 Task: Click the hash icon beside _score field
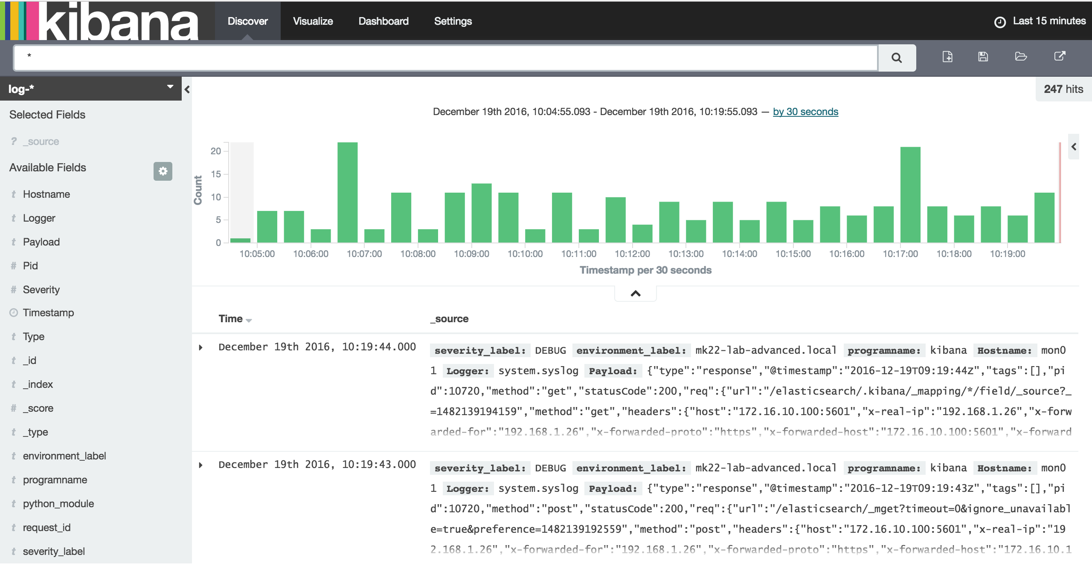(14, 408)
